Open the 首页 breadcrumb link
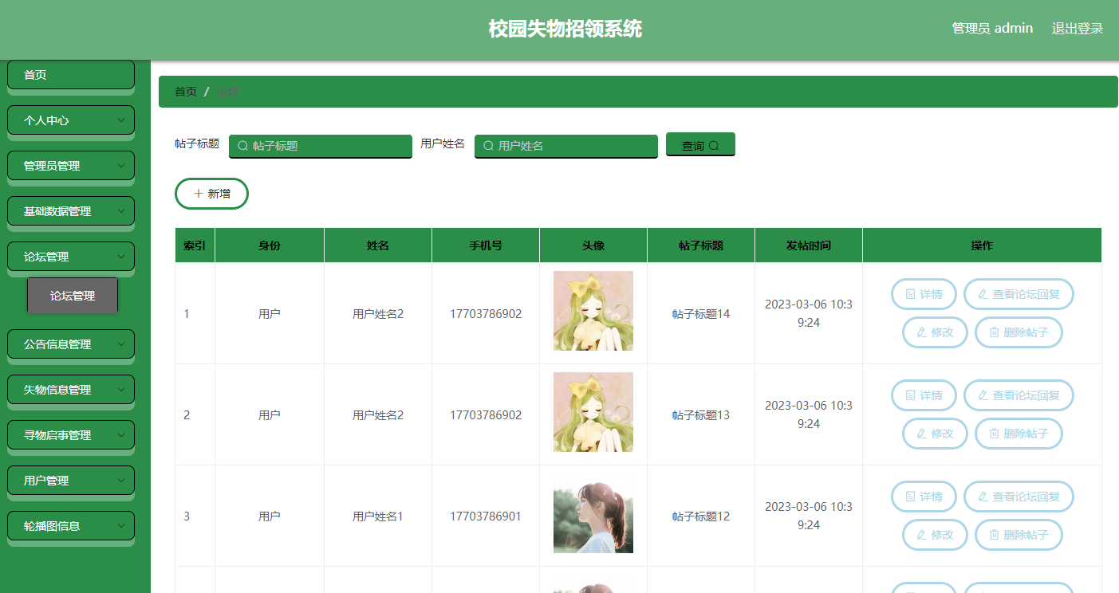 [x=185, y=91]
